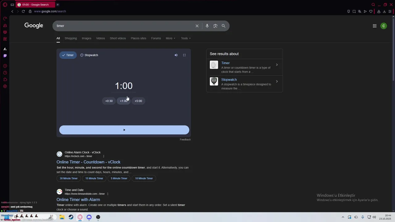The height and width of the screenshot is (222, 395).
Task: Switch to the Places sites tab
Action: (139, 38)
